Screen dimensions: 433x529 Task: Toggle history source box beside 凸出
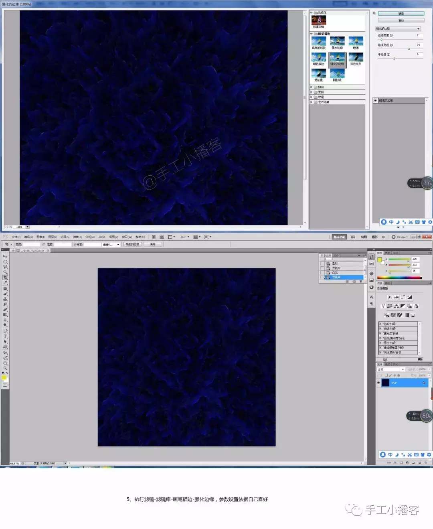point(322,272)
